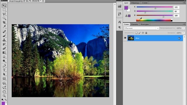This screenshot has height=105, width=187.
Task: Select the 3D Object Rotate tool
Action: click(4, 83)
